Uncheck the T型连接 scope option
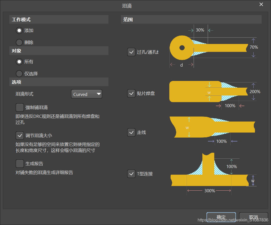The width and height of the screenshot is (271, 225). [x=131, y=174]
